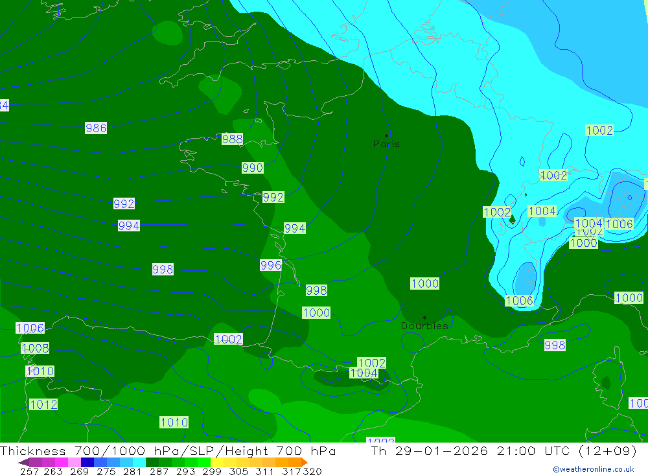Pick the cyan legend color swatch

pyautogui.click(x=139, y=462)
